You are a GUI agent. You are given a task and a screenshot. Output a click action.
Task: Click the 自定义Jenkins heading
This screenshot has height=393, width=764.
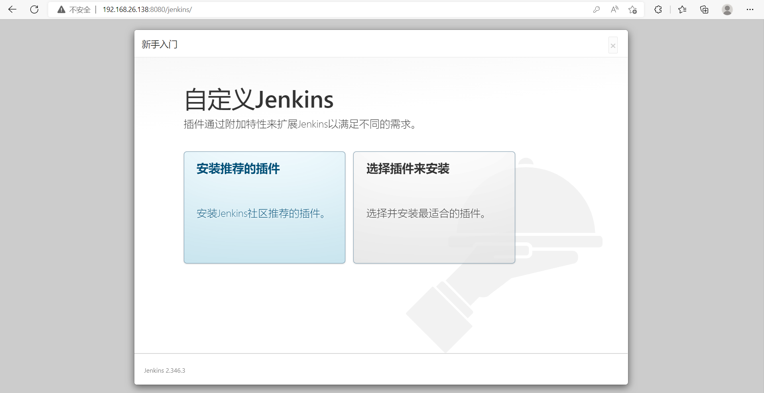pos(259,99)
